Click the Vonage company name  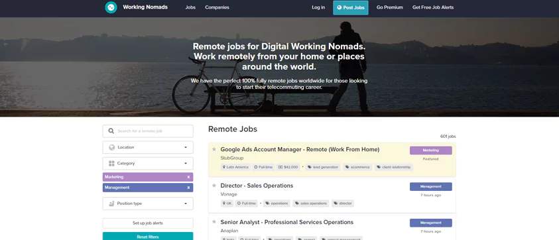tap(229, 194)
